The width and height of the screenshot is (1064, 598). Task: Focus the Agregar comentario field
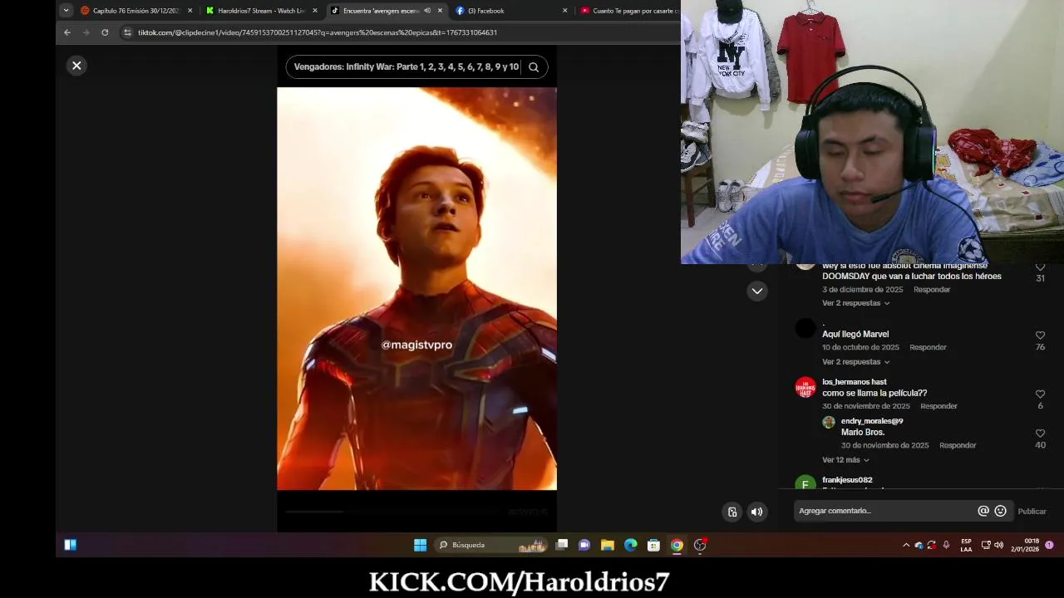point(884,511)
